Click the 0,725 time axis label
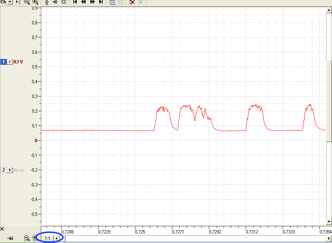332x243 pixels. tap(140, 232)
